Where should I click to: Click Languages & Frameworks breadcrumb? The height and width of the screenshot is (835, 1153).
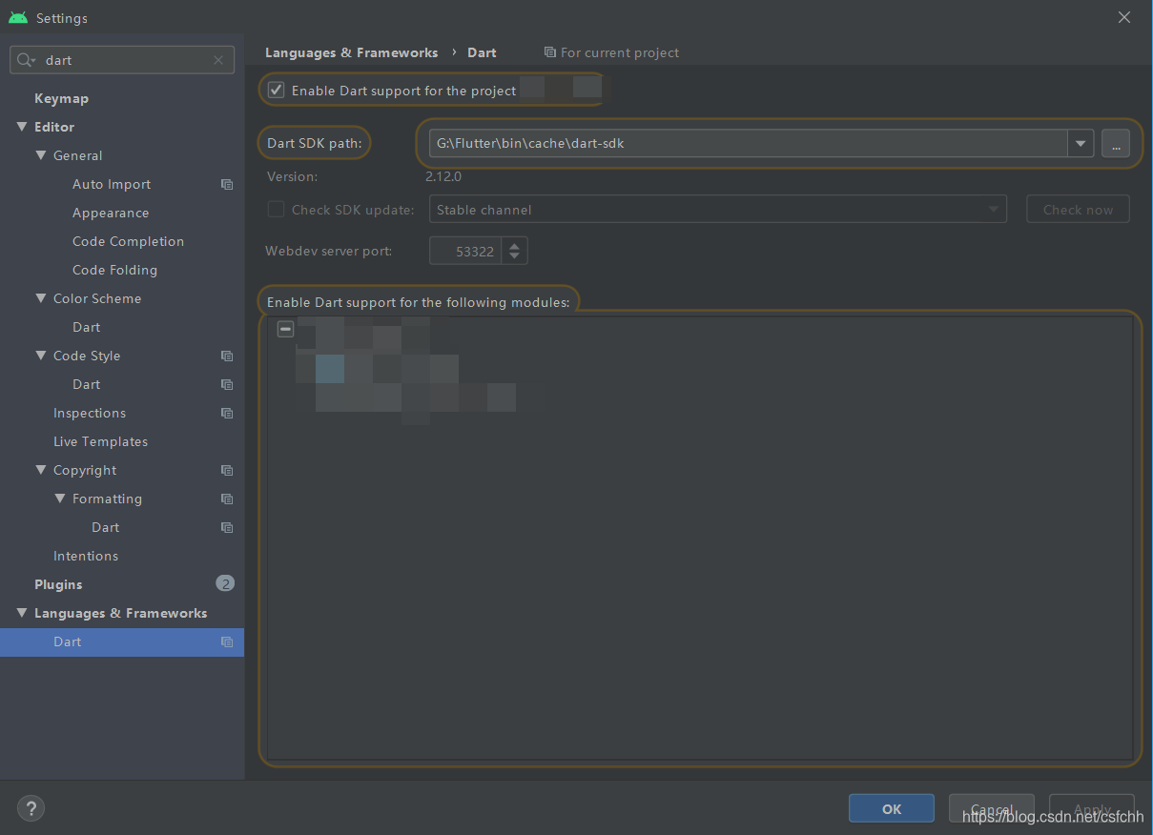[351, 52]
